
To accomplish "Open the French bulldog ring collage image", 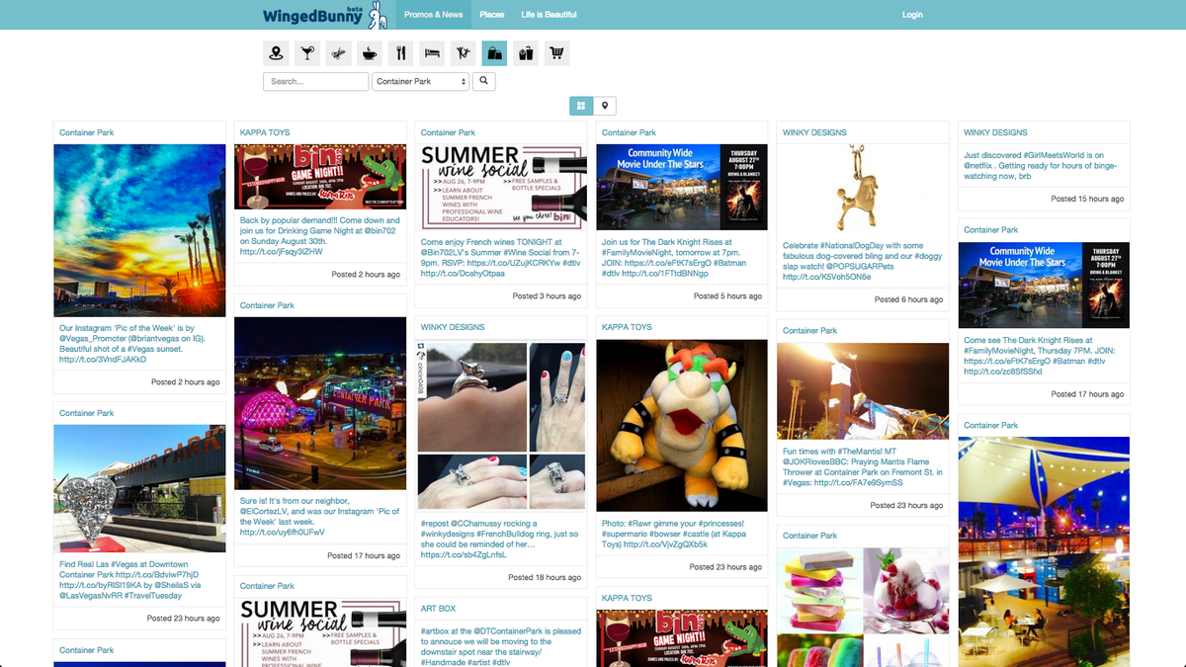I will point(501,425).
